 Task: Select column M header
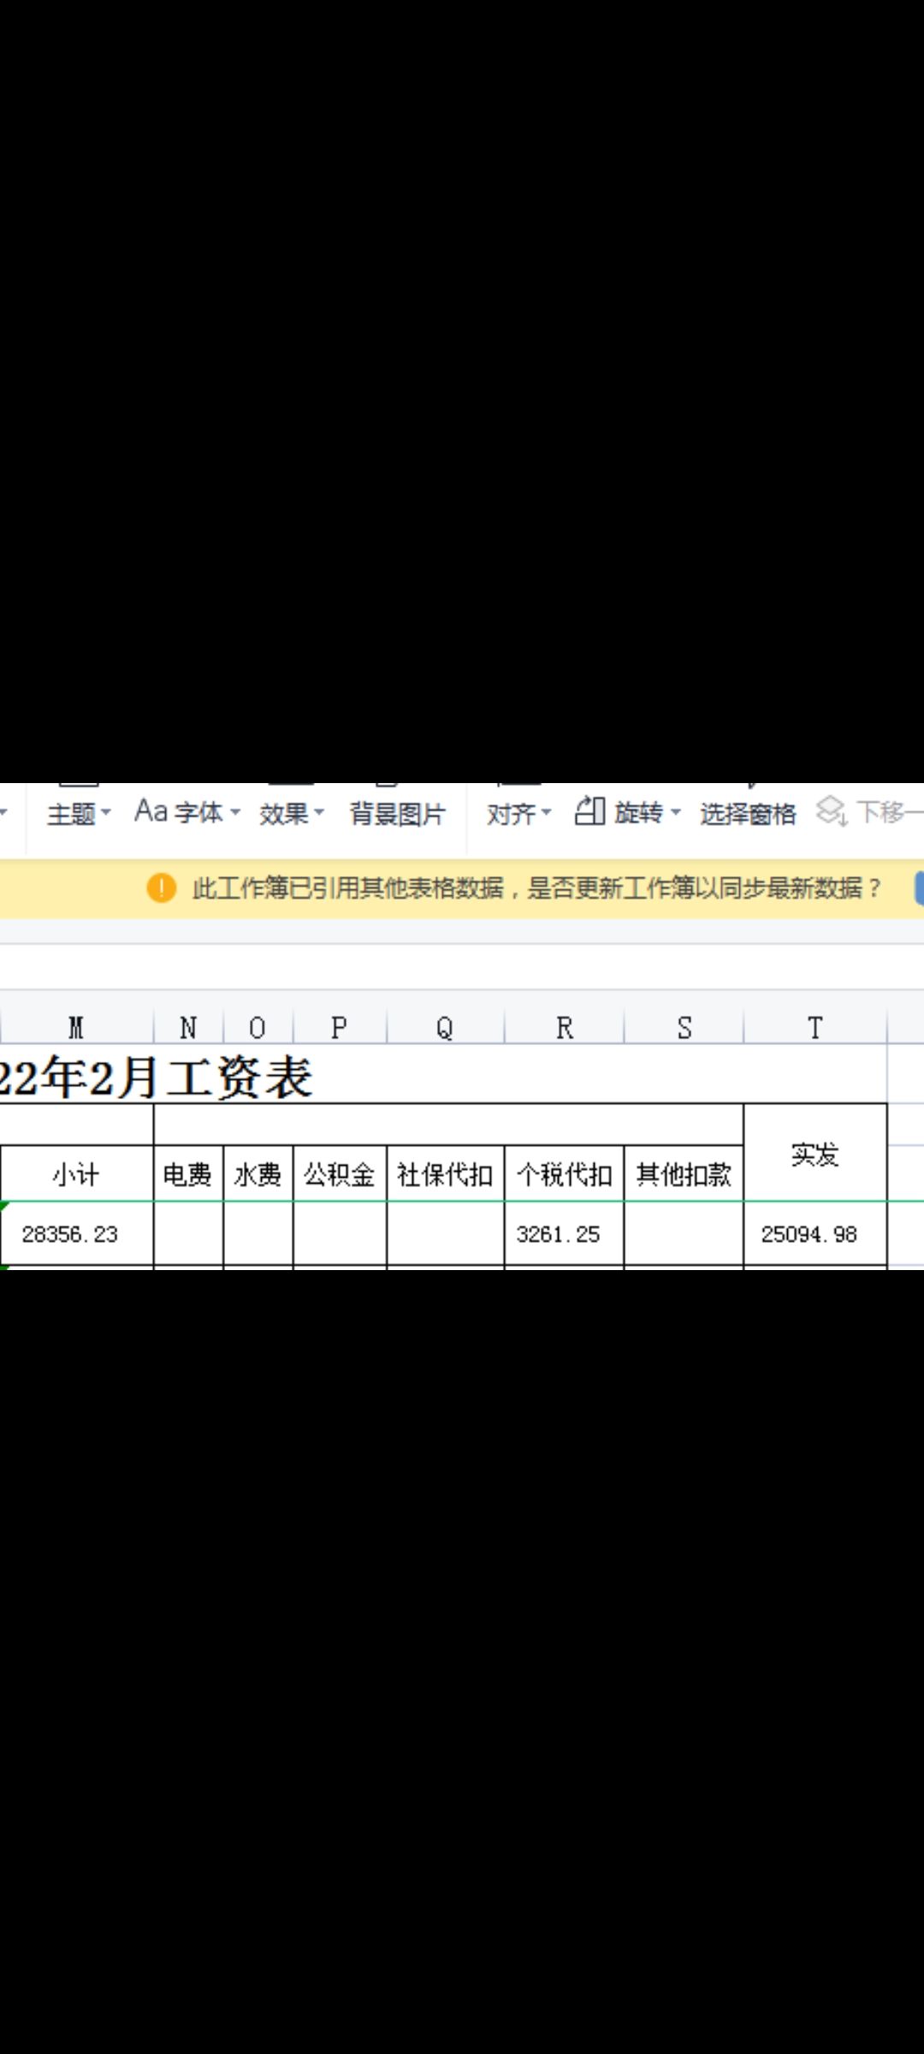(76, 1027)
